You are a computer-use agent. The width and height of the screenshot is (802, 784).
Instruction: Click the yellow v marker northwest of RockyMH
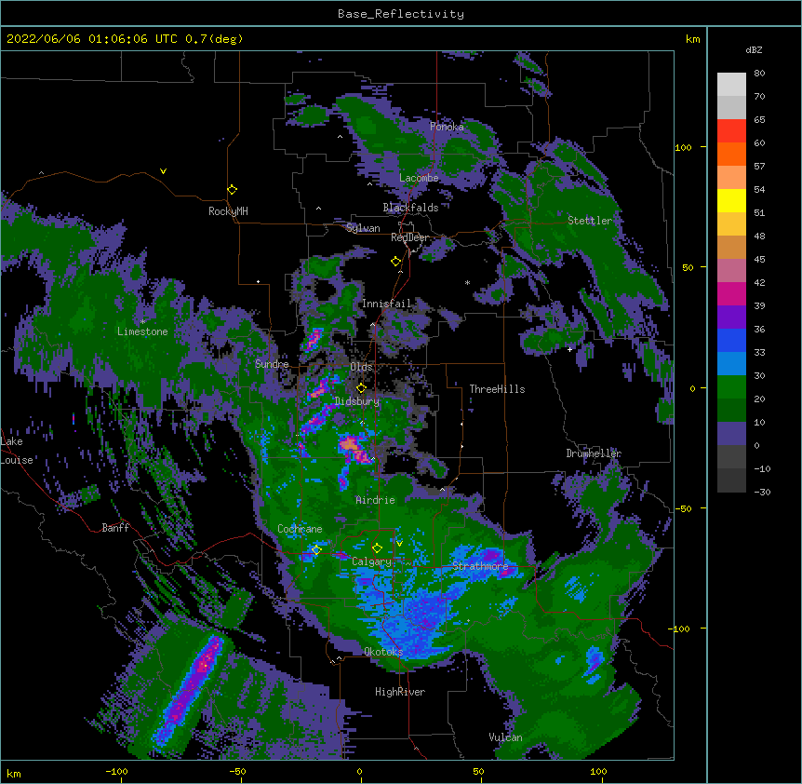[x=163, y=171]
